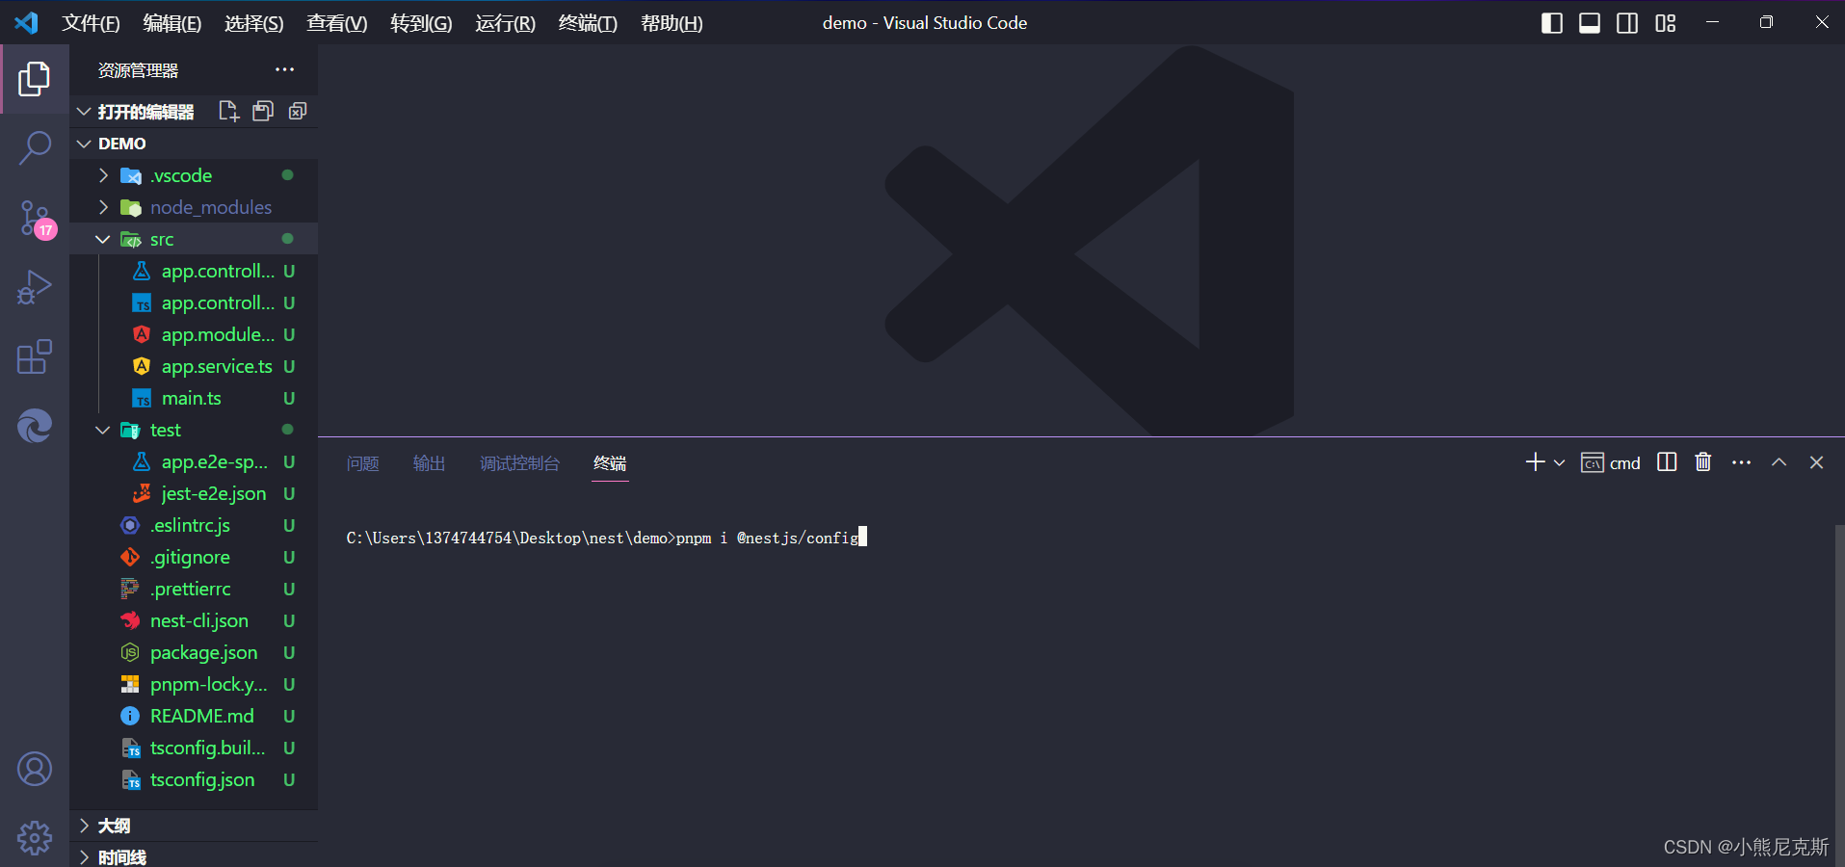This screenshot has height=867, width=1845.
Task: Open the Extensions view
Action: tap(35, 356)
